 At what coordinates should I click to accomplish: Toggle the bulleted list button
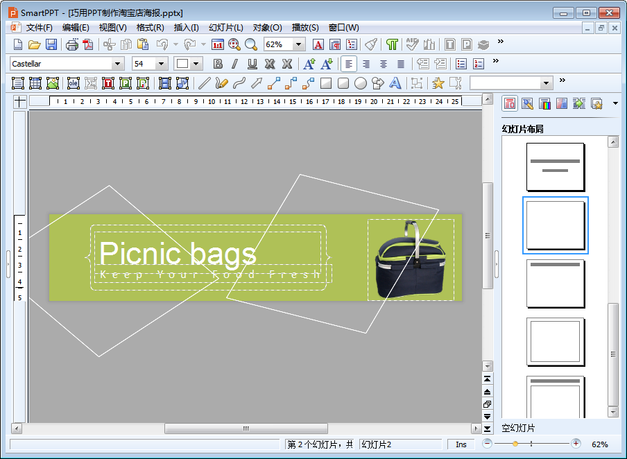461,64
